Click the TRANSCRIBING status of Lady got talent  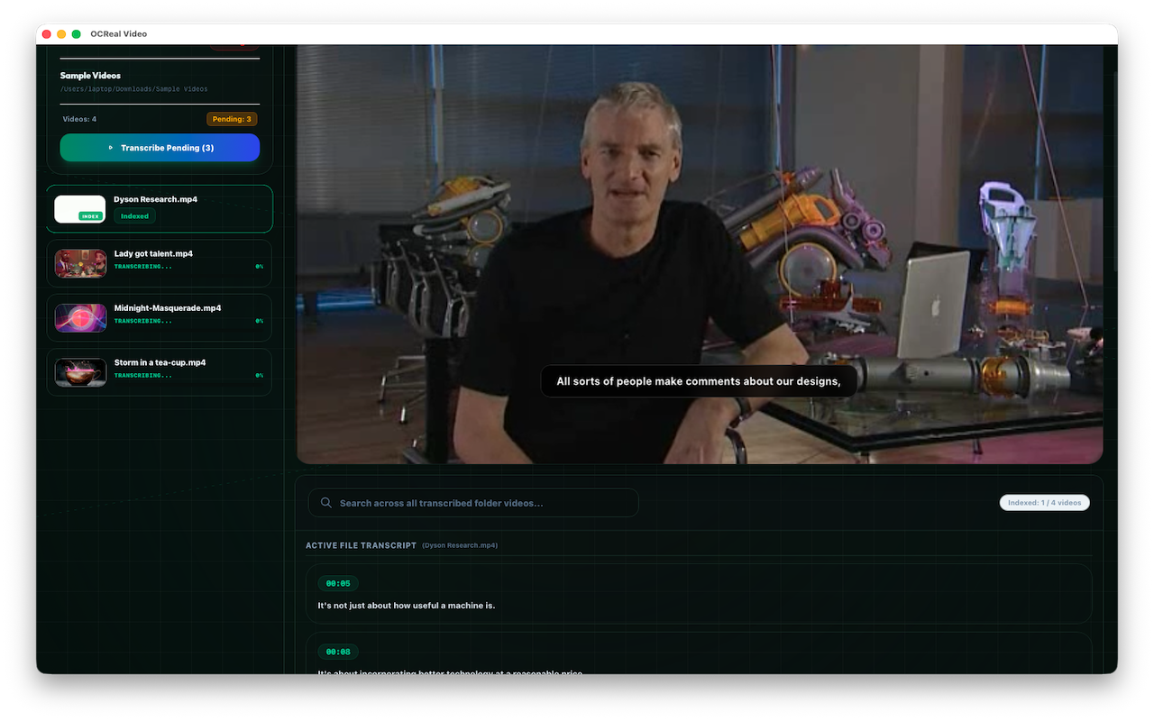[x=142, y=267]
